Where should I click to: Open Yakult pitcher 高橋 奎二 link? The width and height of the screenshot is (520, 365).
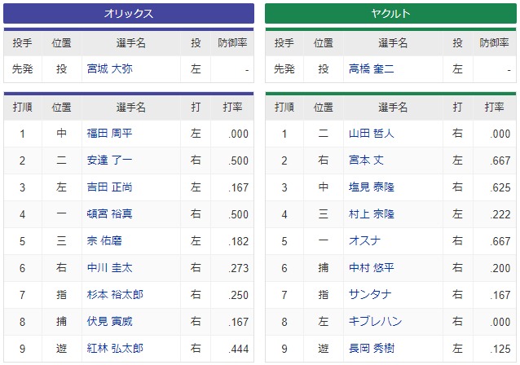(371, 69)
